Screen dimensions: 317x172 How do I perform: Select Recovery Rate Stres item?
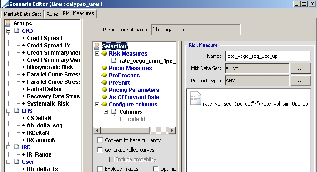click(x=53, y=96)
